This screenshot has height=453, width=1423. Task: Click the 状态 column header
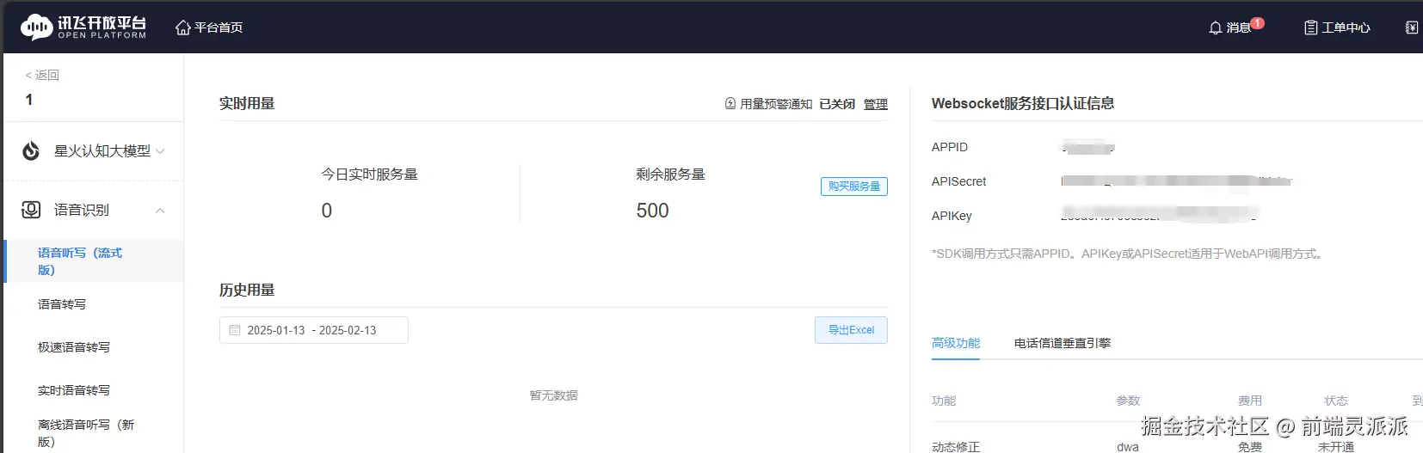coord(1336,401)
